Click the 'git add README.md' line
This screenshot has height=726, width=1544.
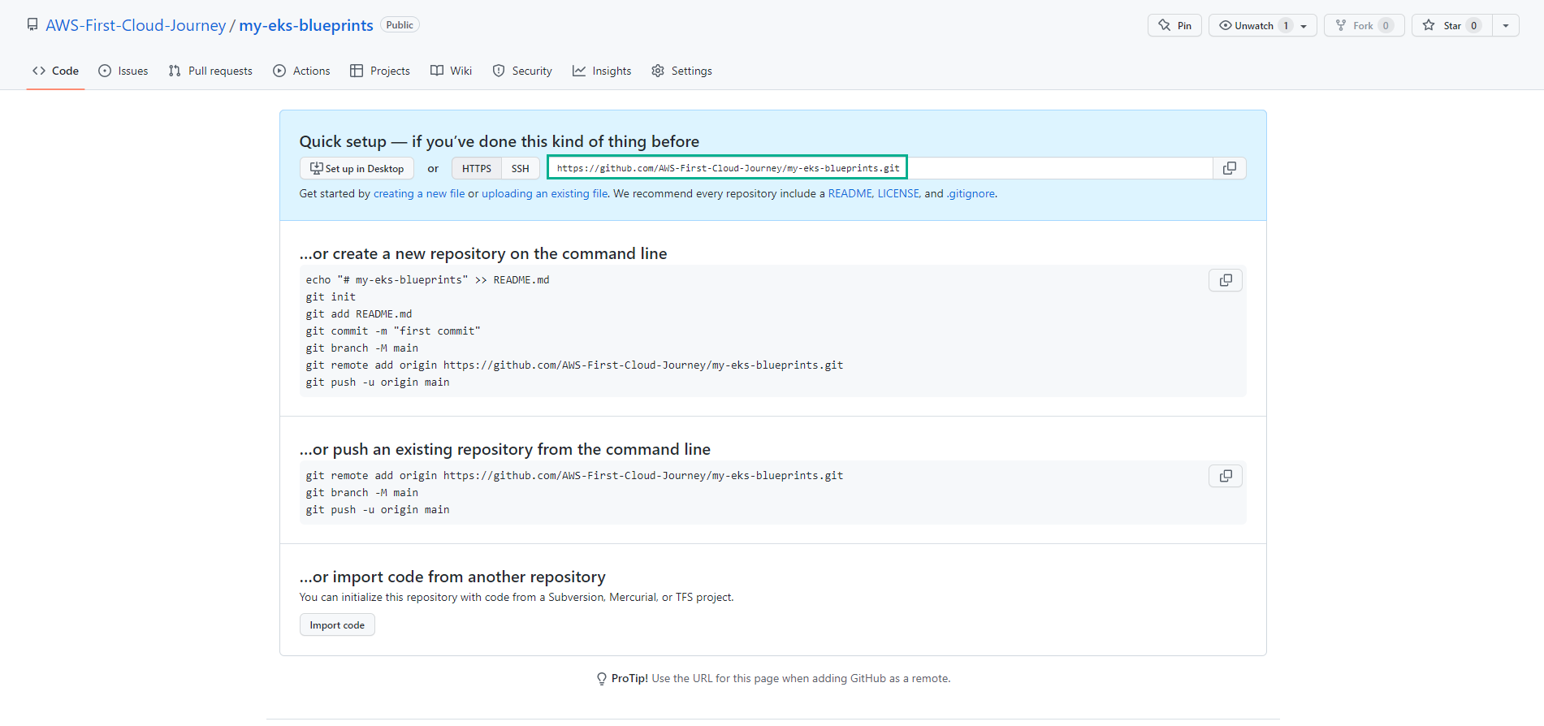[x=359, y=314]
